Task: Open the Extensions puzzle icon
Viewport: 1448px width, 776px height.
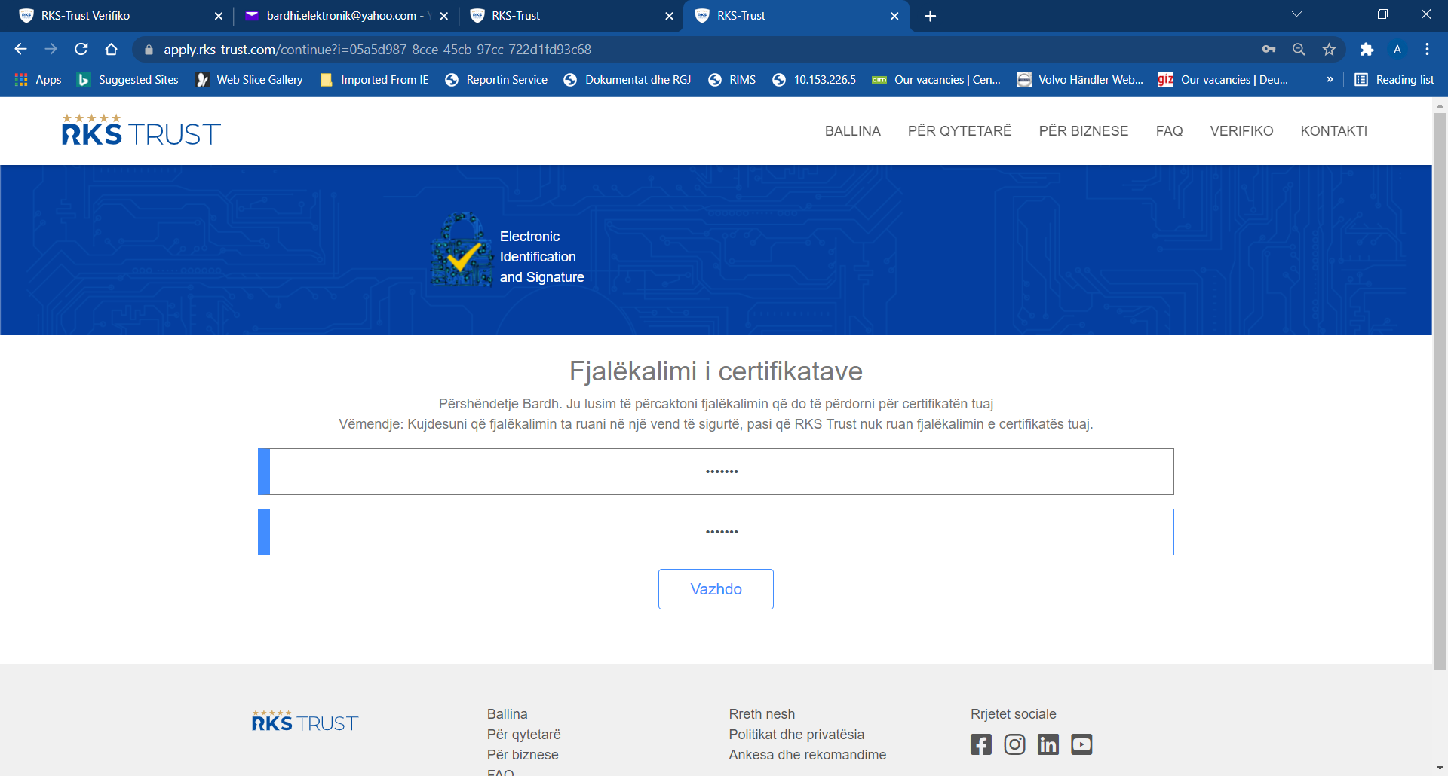Action: click(x=1367, y=49)
